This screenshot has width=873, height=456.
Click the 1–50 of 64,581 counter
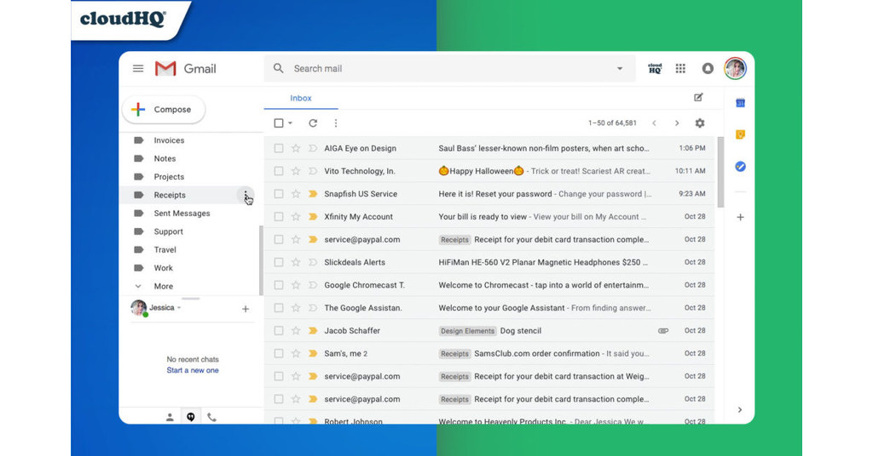(612, 123)
